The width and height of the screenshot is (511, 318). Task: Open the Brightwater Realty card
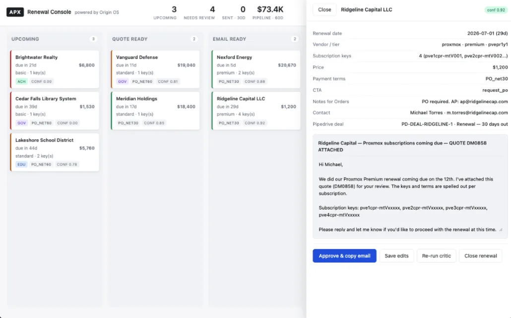(x=55, y=69)
